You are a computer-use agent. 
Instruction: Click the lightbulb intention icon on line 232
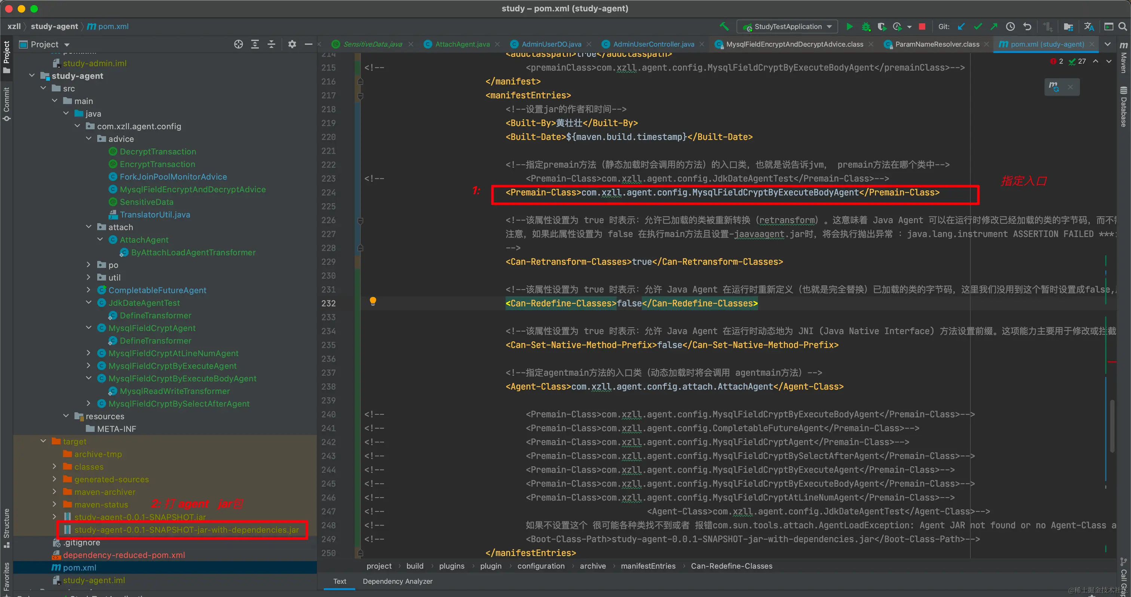tap(373, 301)
